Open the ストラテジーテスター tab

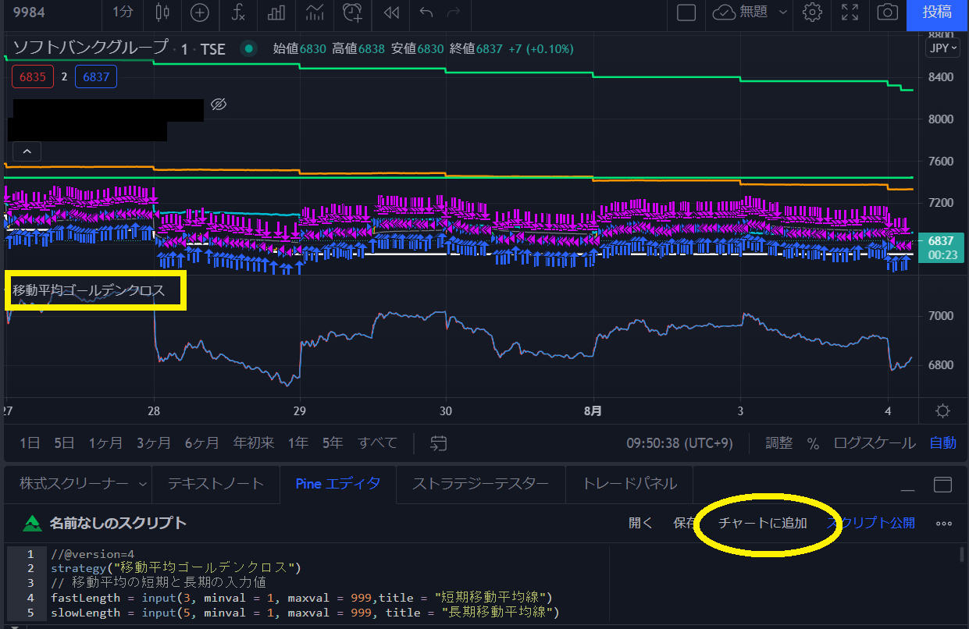[480, 484]
